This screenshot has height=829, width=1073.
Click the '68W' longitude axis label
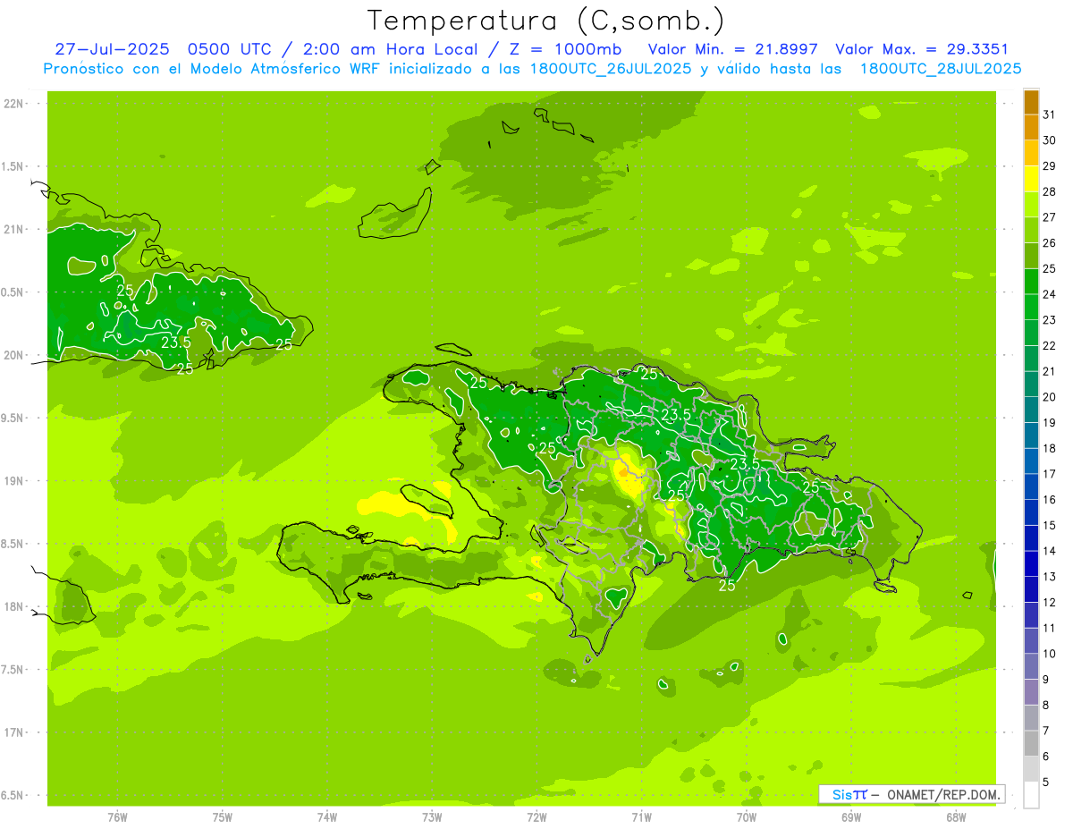point(956,816)
